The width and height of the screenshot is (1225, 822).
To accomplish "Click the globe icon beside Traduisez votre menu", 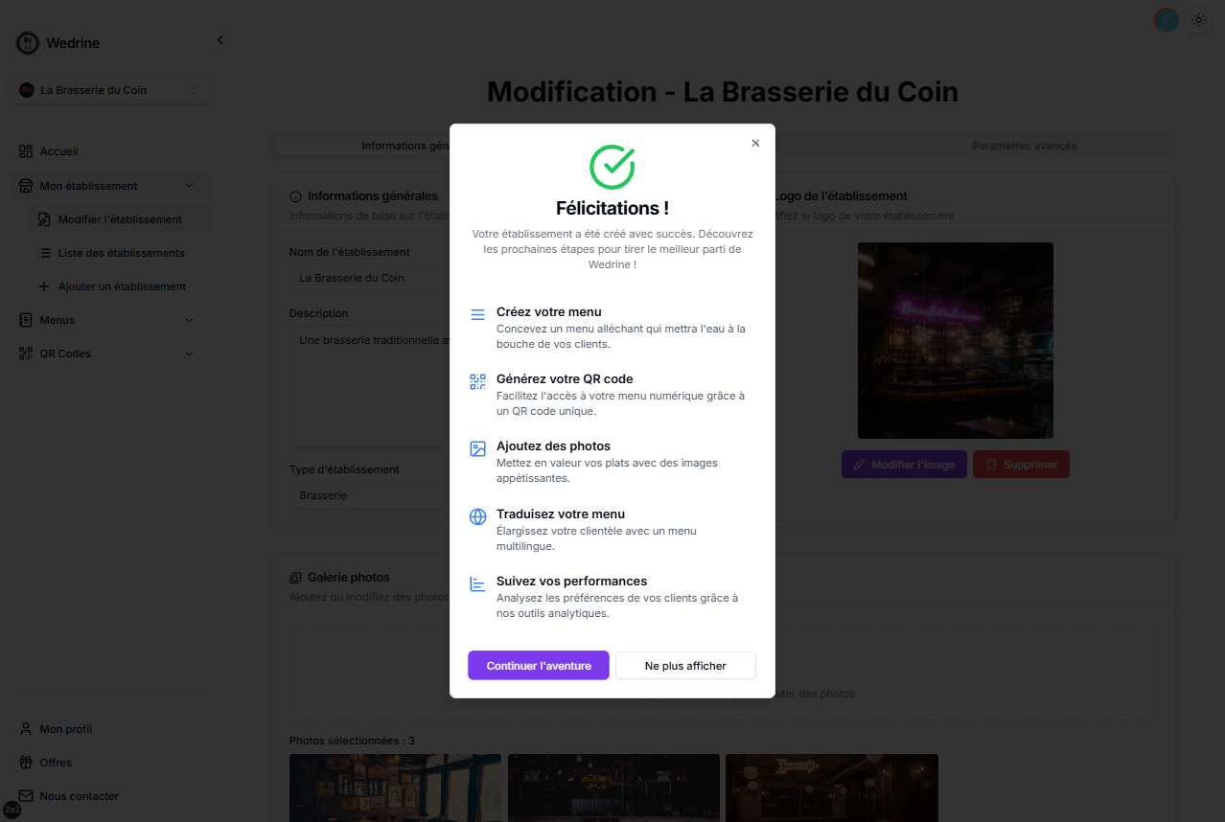I will point(477,516).
